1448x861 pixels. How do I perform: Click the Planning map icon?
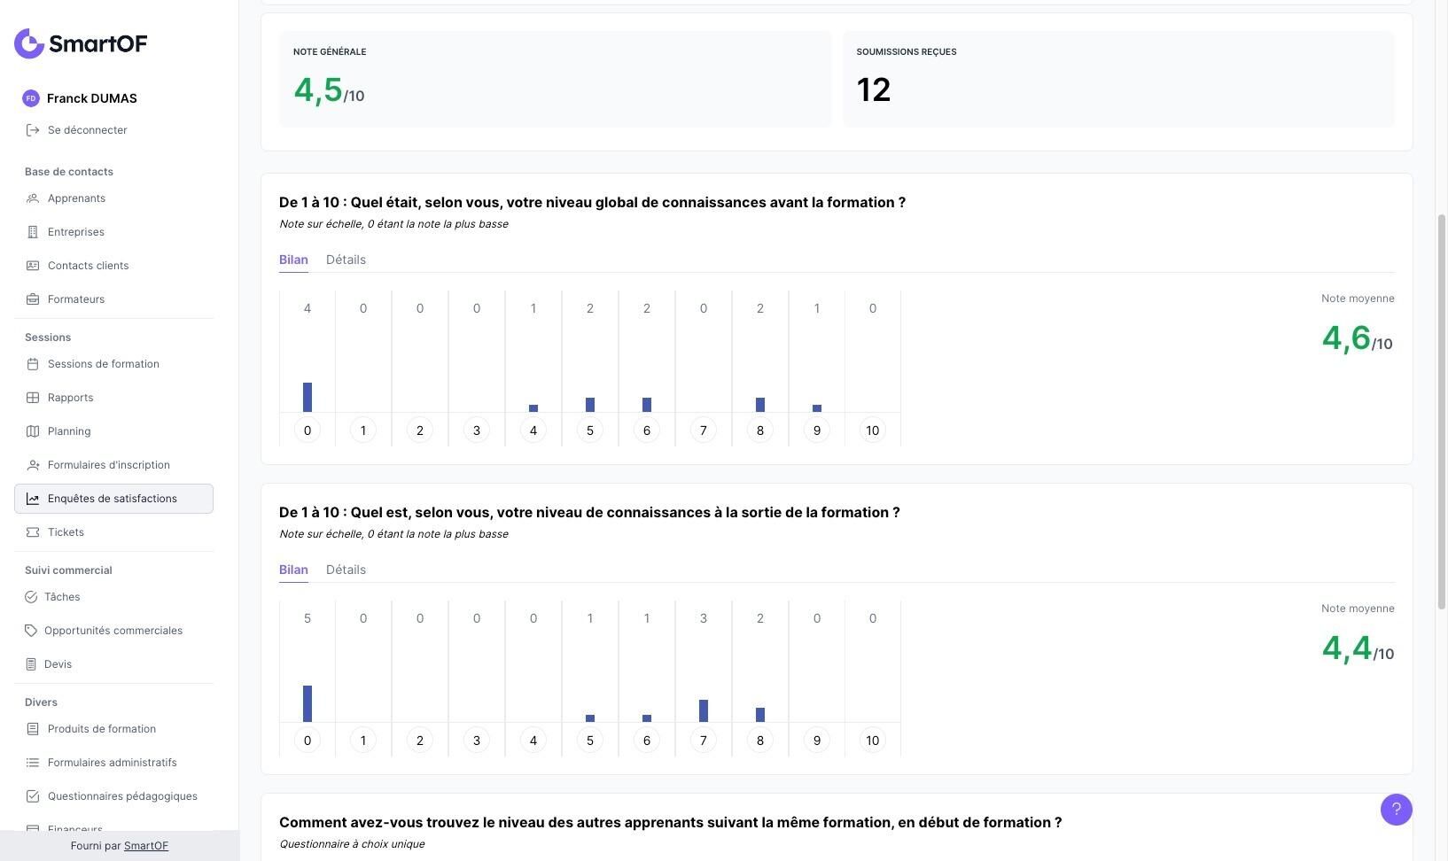pos(33,431)
